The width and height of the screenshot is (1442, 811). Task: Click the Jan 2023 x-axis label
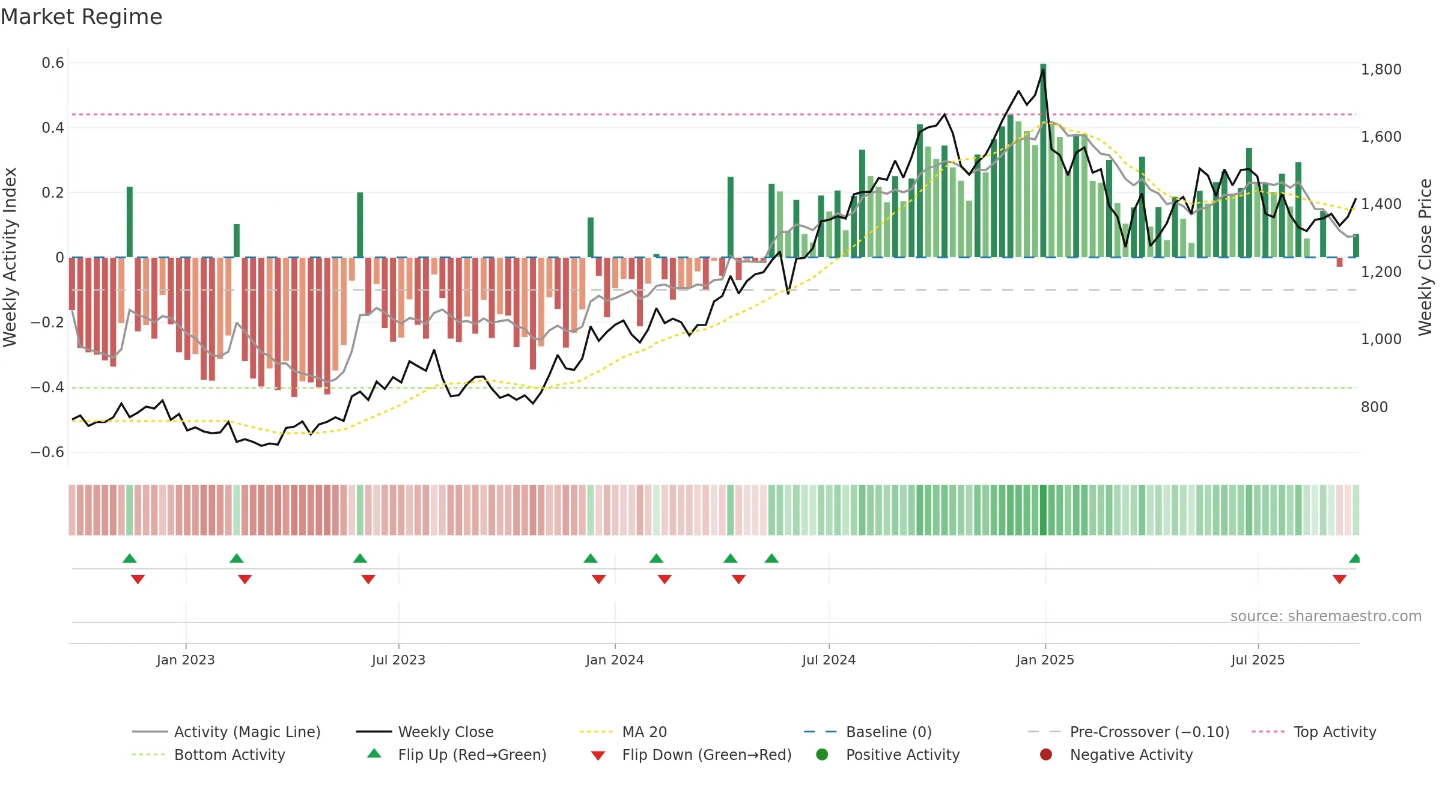(186, 660)
